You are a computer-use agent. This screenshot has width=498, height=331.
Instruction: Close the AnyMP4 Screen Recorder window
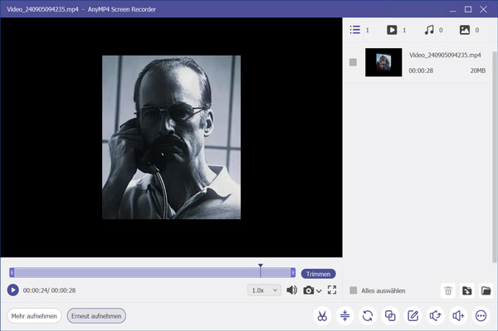(483, 9)
